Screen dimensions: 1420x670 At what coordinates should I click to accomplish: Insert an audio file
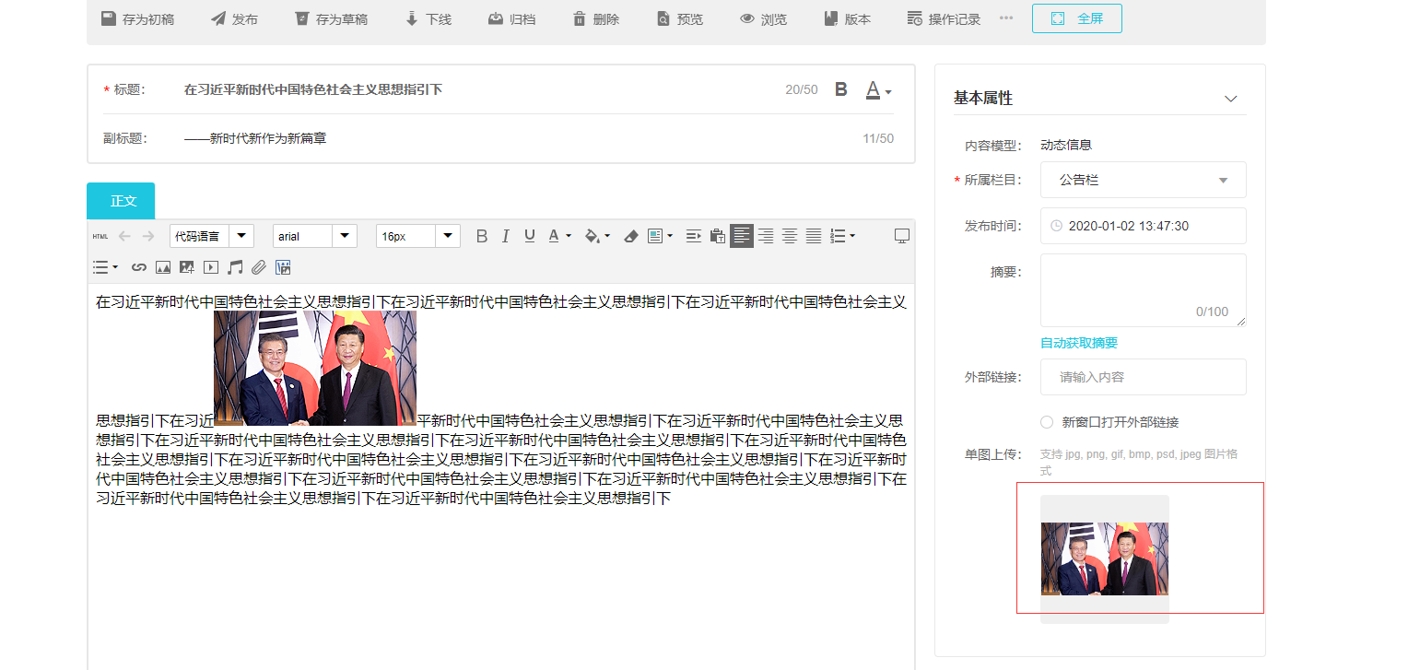(235, 267)
